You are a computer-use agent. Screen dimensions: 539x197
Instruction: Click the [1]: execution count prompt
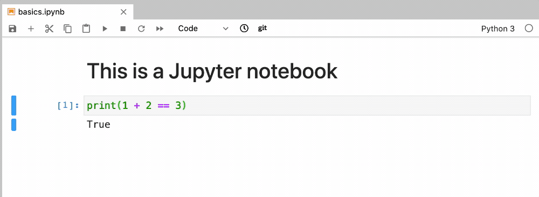point(68,106)
